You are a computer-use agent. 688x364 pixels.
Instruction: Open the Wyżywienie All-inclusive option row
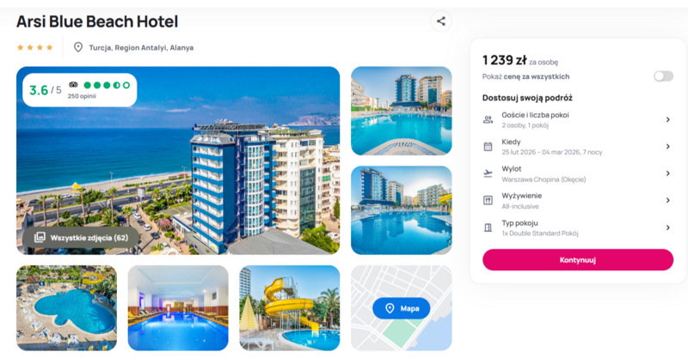click(577, 201)
